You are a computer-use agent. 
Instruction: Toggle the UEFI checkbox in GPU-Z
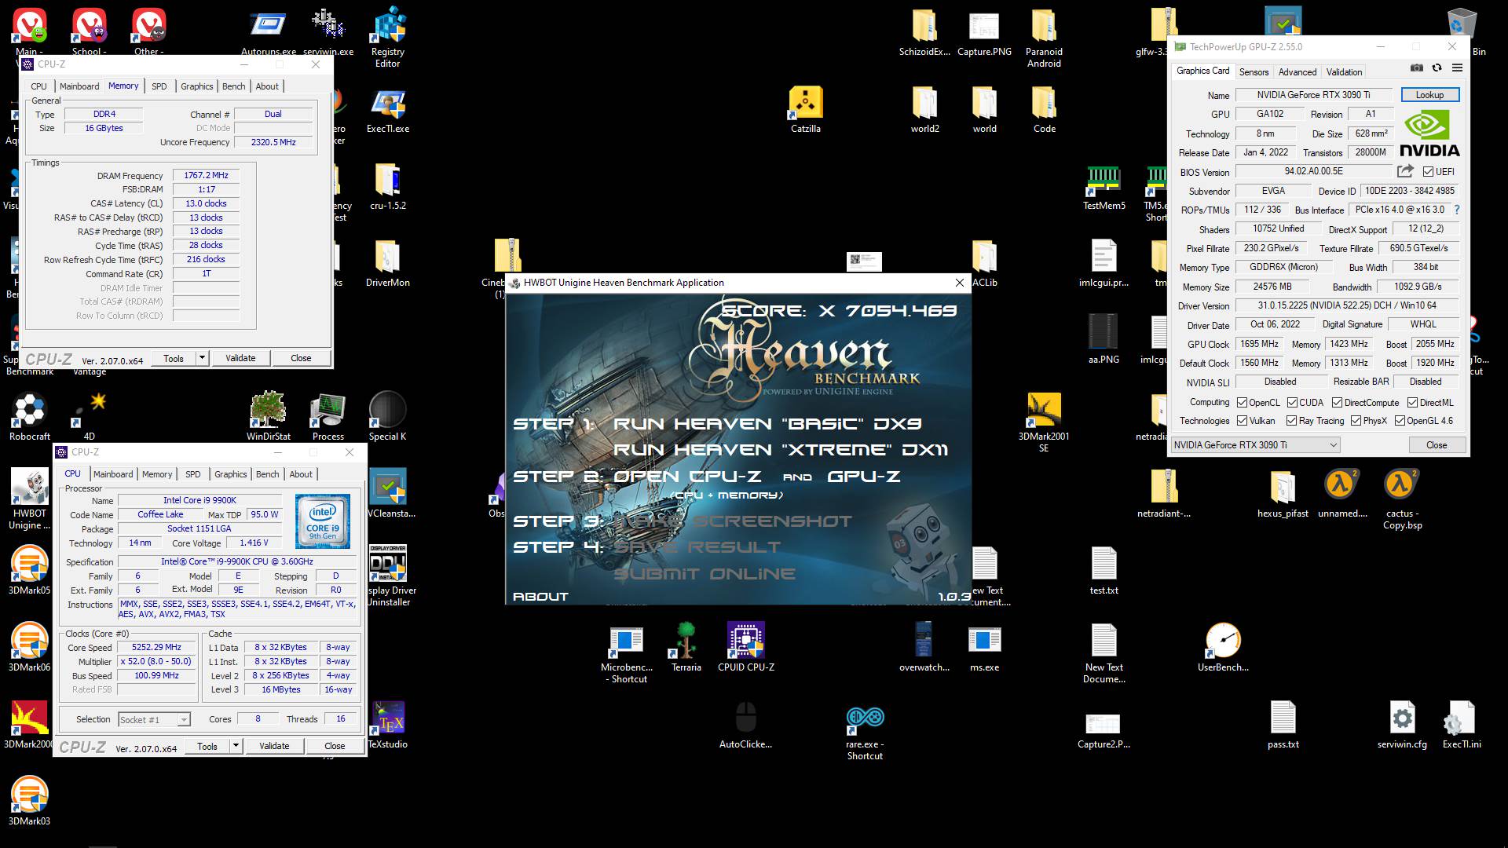(1428, 171)
